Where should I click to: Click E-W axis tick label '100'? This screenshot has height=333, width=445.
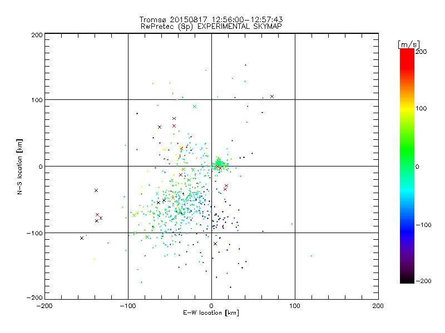click(x=295, y=306)
